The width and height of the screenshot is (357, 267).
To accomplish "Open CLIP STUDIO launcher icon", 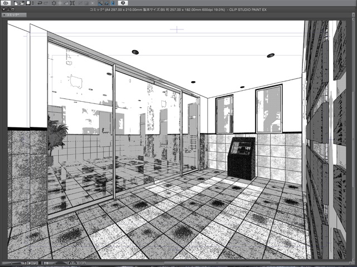I will coord(6,3).
